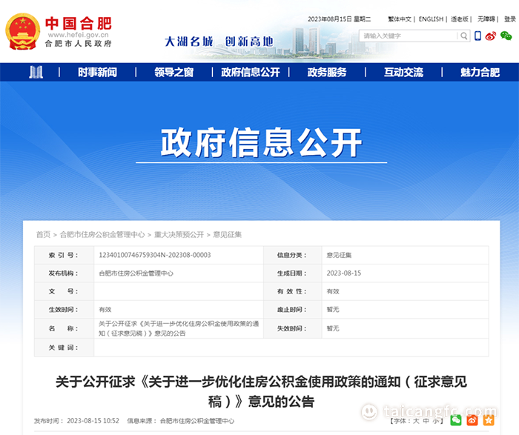
Task: Click the 废止时间 value 暂无
Action: 333,310
